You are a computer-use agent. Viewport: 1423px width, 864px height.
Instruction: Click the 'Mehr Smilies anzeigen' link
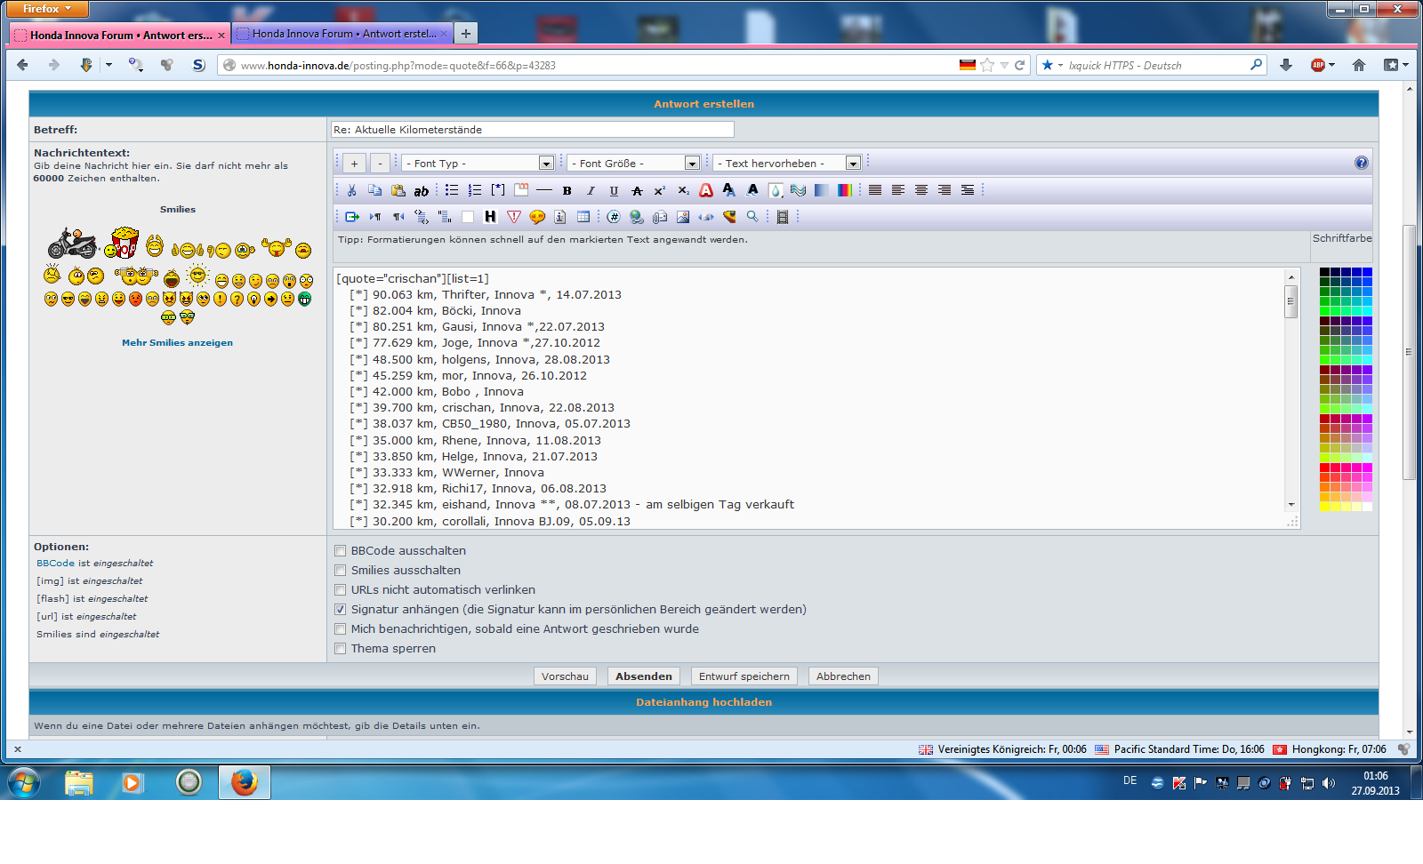177,343
